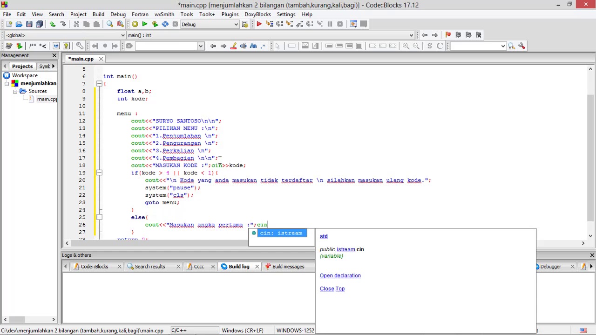Click the Save all files icon
Screen dimensions: 596x335
tap(39, 24)
